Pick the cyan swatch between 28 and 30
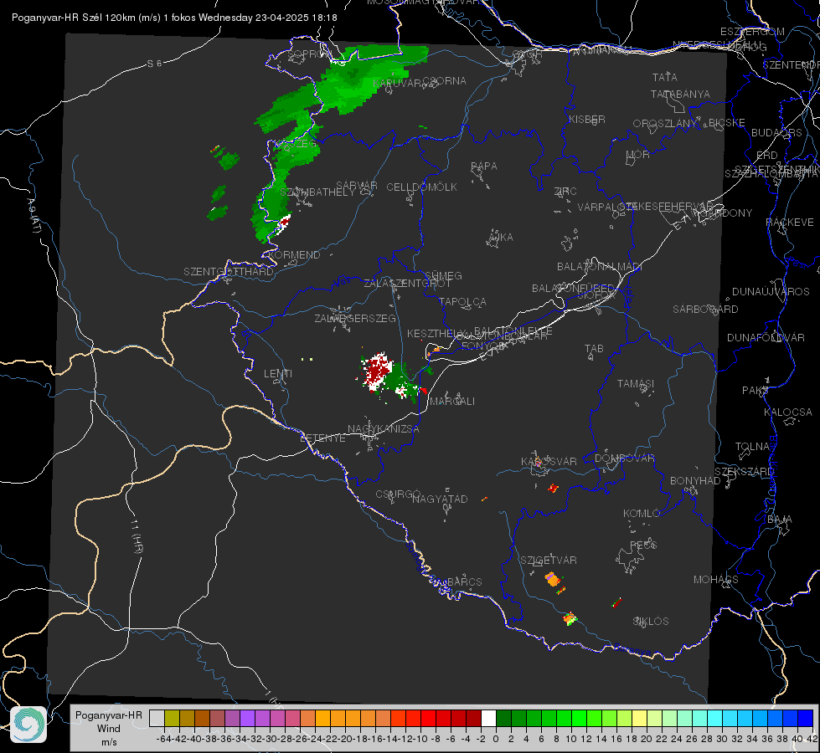The image size is (820, 753). pyautogui.click(x=714, y=718)
